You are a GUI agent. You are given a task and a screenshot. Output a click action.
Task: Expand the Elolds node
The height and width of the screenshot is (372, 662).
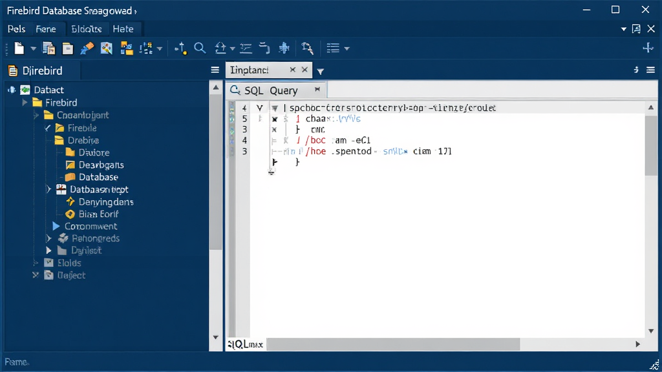pos(36,263)
